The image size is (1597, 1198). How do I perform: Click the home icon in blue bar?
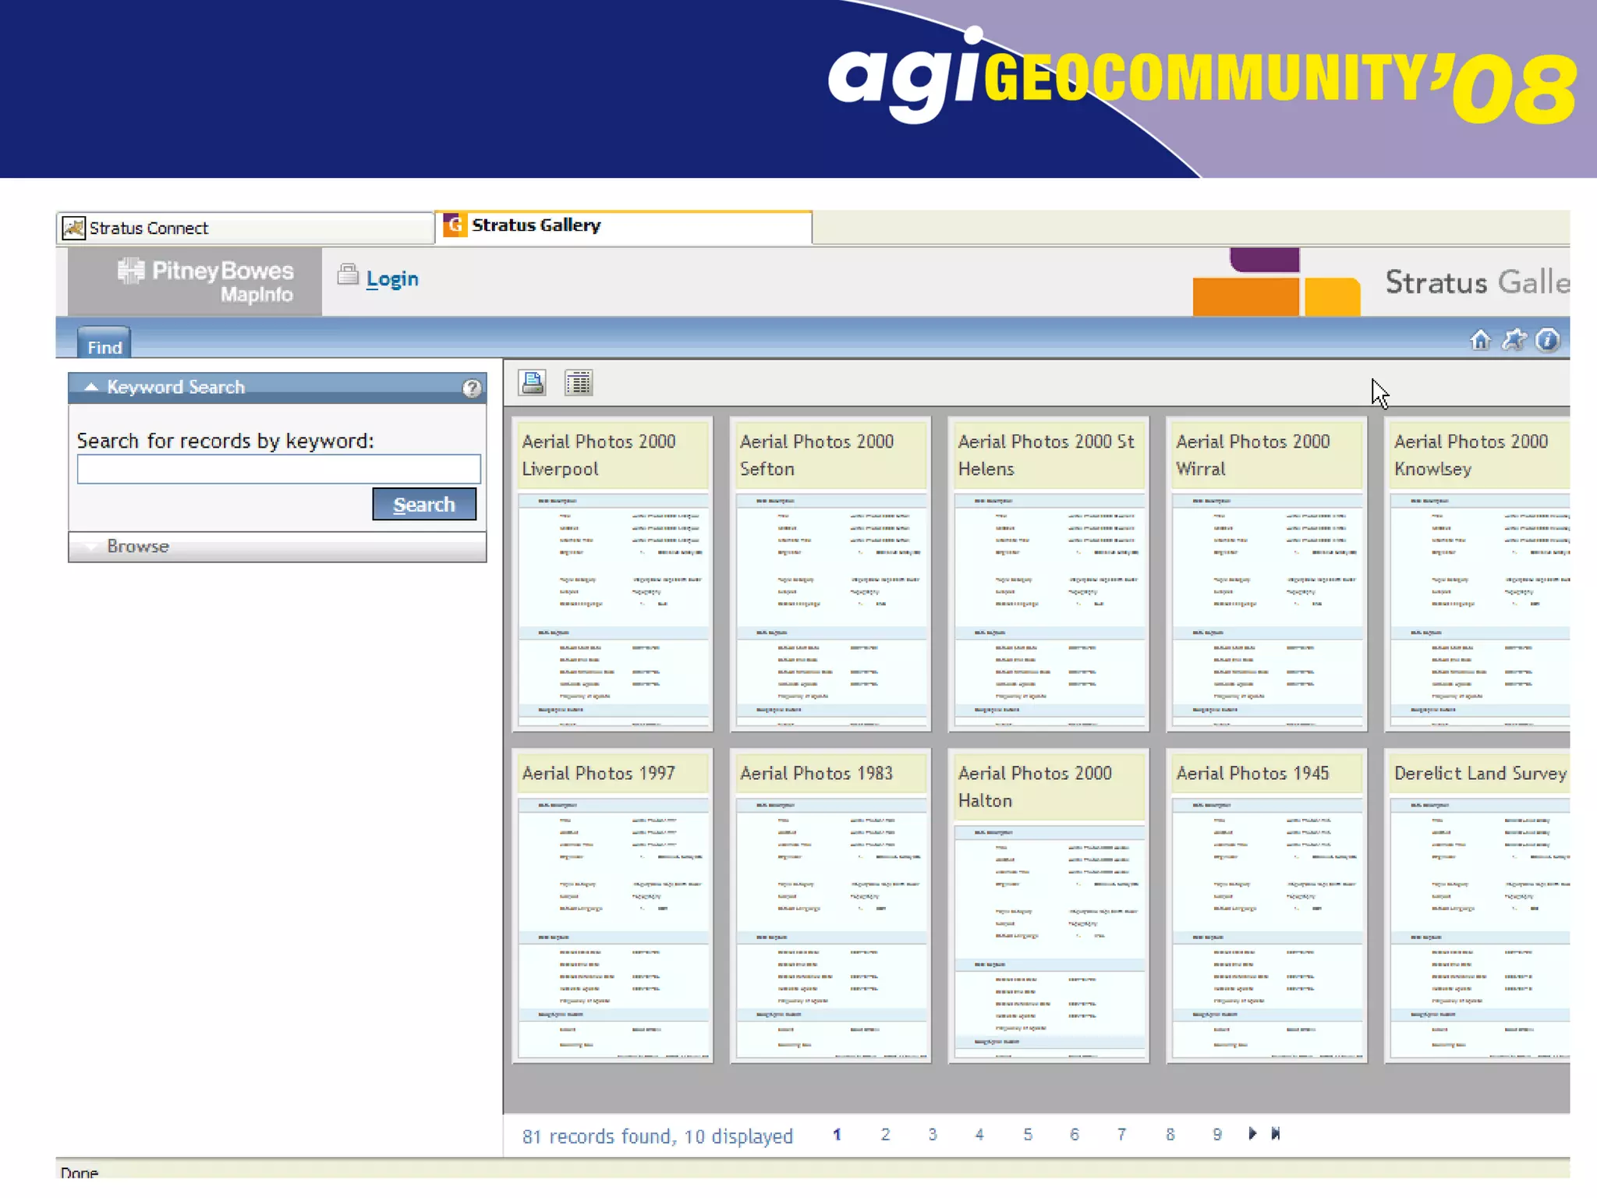(1480, 341)
